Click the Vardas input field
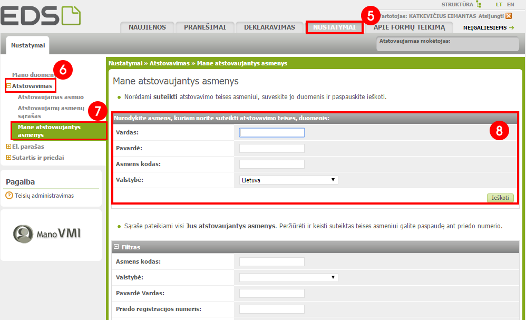526x320 pixels. (x=272, y=133)
